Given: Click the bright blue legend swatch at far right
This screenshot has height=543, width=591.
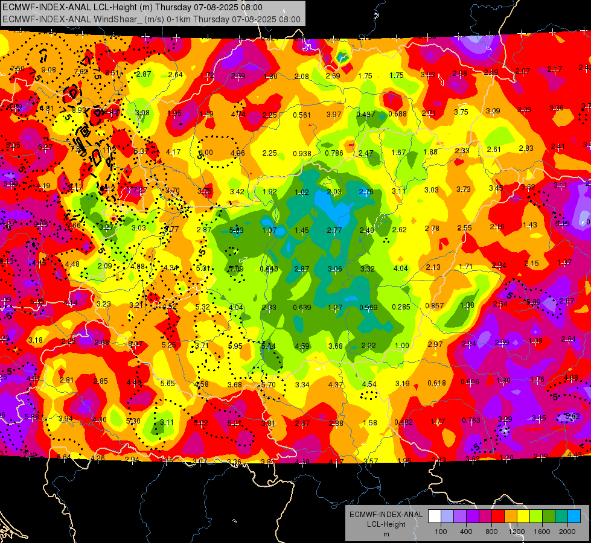Looking at the screenshot, I should 573,516.
